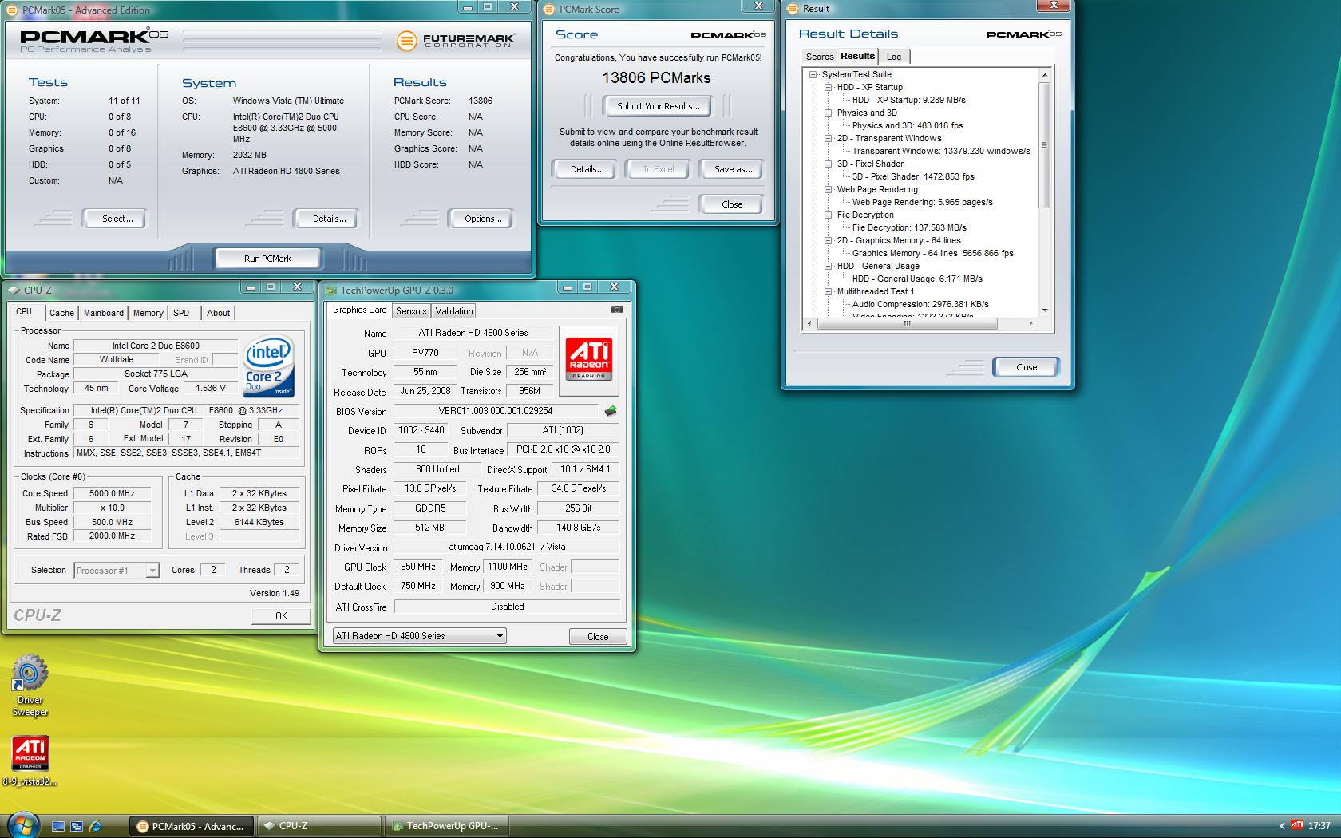Switch to the Sensors tab in GPU-Z
1341x838 pixels.
point(411,311)
